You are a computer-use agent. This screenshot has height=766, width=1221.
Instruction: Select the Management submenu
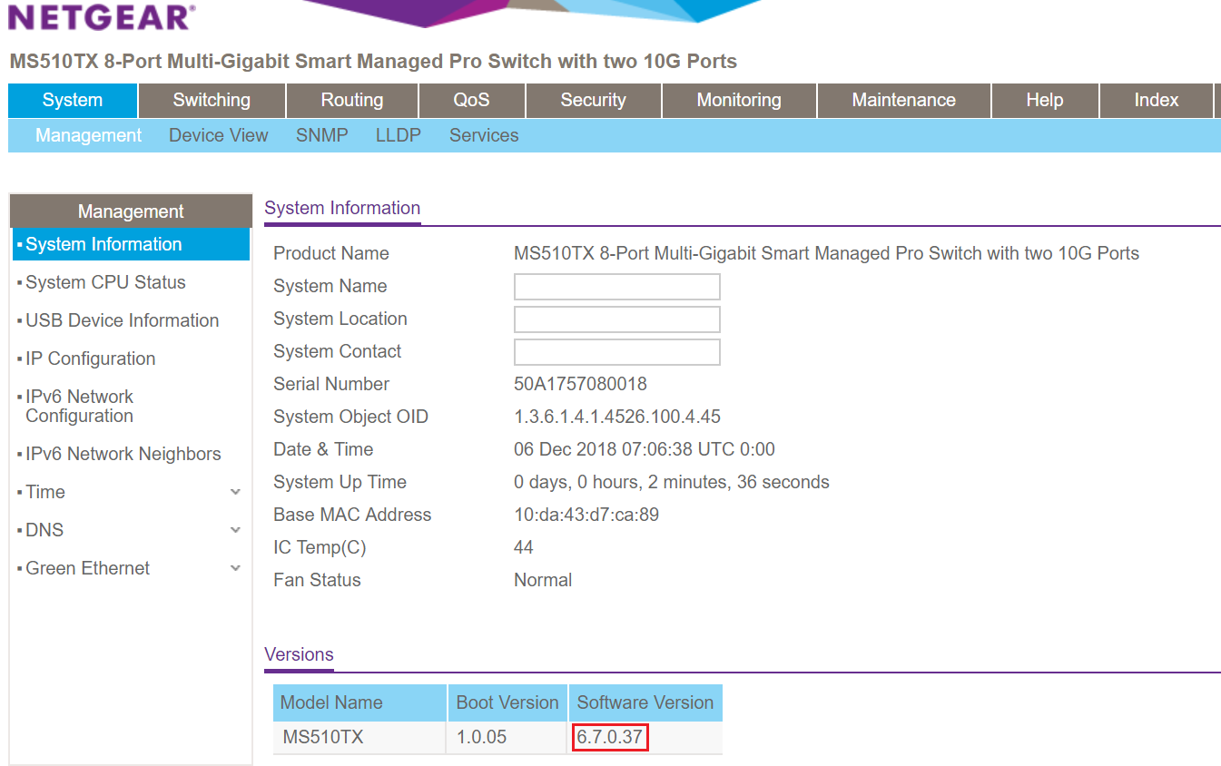pyautogui.click(x=89, y=135)
